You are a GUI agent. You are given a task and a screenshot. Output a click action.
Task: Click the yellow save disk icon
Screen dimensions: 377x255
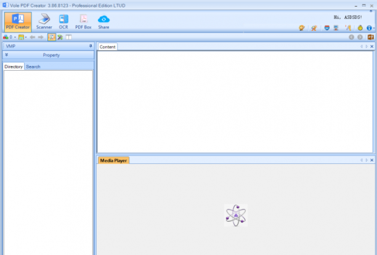[21, 37]
